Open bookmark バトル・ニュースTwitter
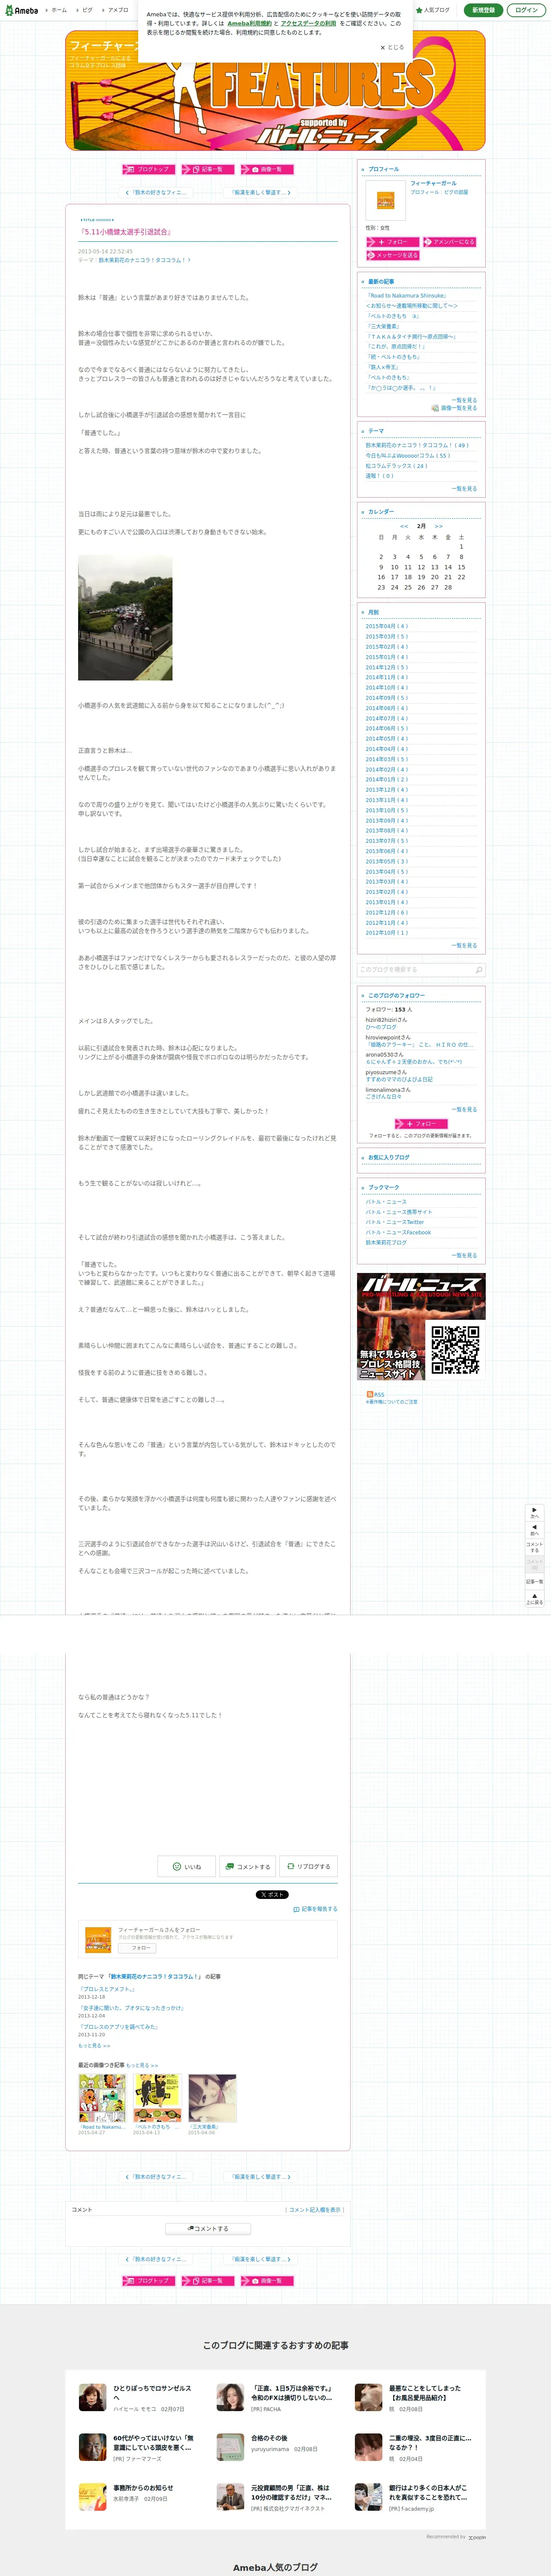 (x=394, y=1222)
